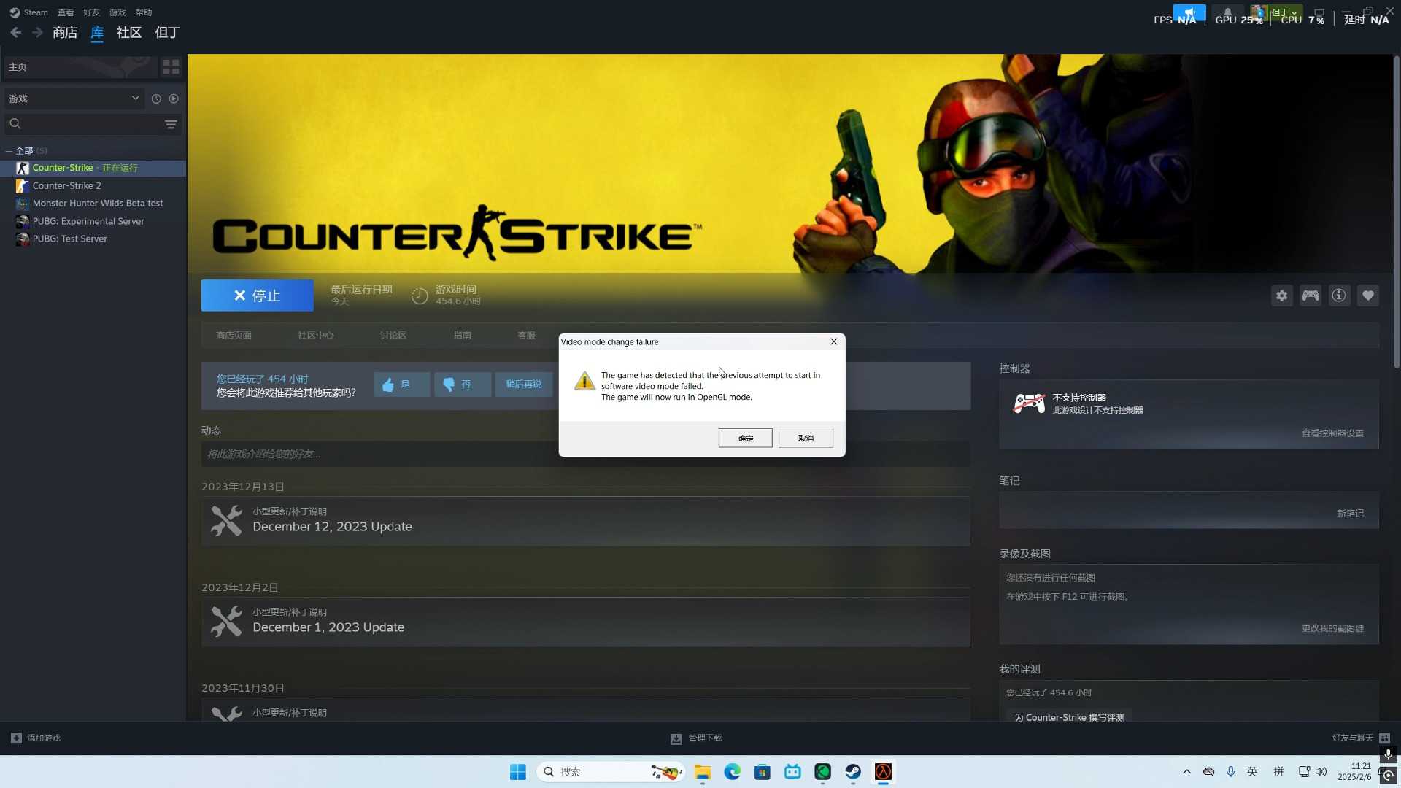Image resolution: width=1401 pixels, height=788 pixels.
Task: Click the thumbs down icon
Action: point(449,385)
